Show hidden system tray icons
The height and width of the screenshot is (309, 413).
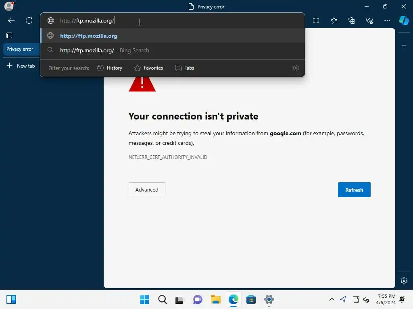coord(332,299)
